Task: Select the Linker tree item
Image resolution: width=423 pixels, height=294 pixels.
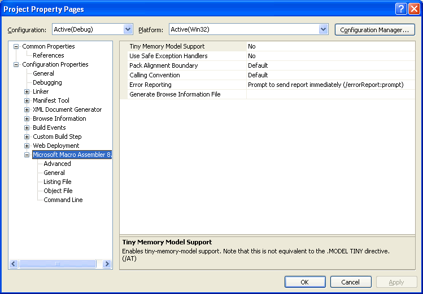Action: pyautogui.click(x=41, y=91)
